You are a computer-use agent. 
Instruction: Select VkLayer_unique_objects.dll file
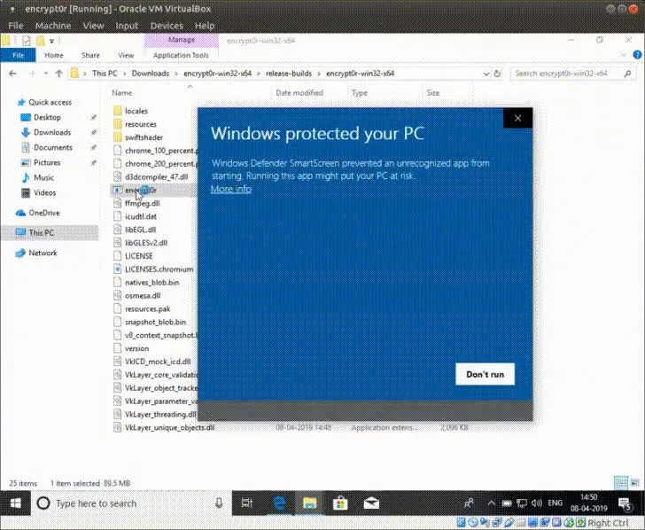pos(169,427)
